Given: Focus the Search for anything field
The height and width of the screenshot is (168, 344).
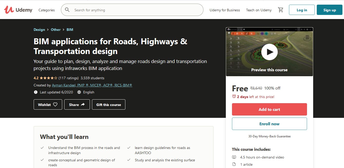Looking at the screenshot, I should [x=132, y=10].
